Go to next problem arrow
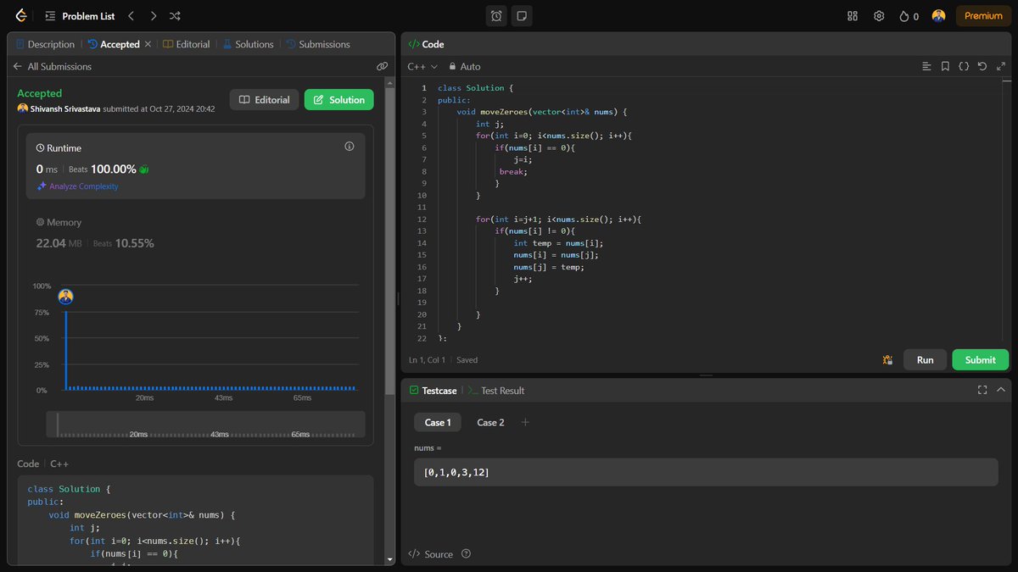1018x572 pixels. (x=153, y=15)
